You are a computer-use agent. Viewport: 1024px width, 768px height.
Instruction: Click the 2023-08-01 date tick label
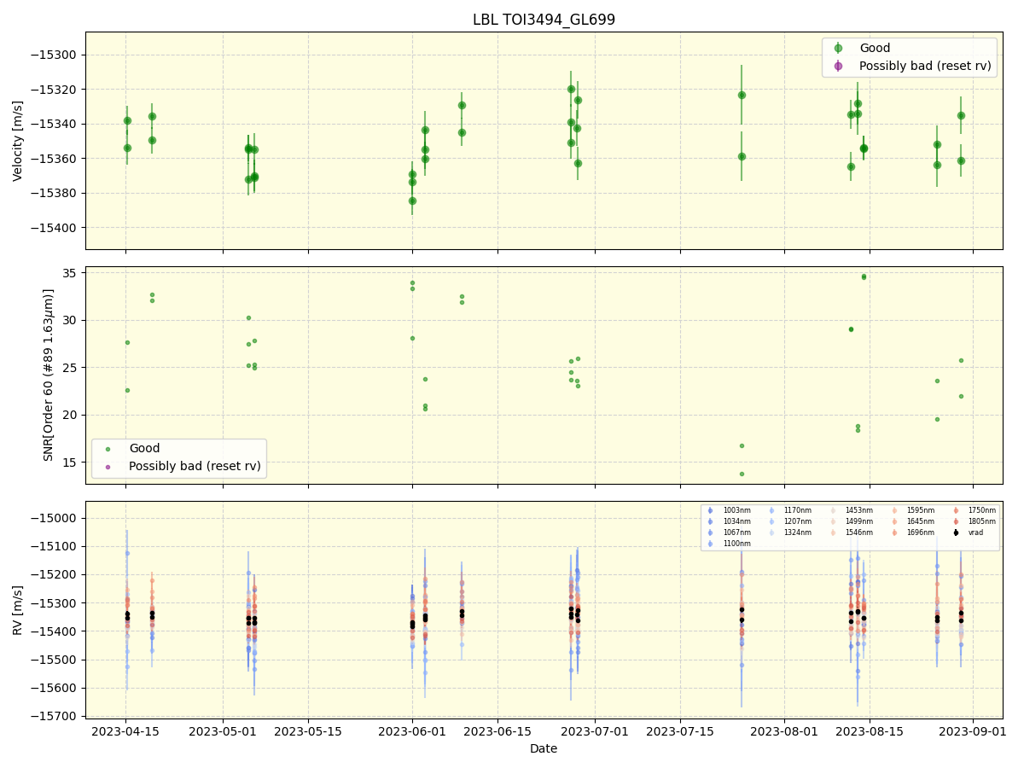pos(784,731)
